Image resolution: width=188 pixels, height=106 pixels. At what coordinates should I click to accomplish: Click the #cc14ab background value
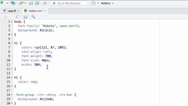tap(46, 99)
